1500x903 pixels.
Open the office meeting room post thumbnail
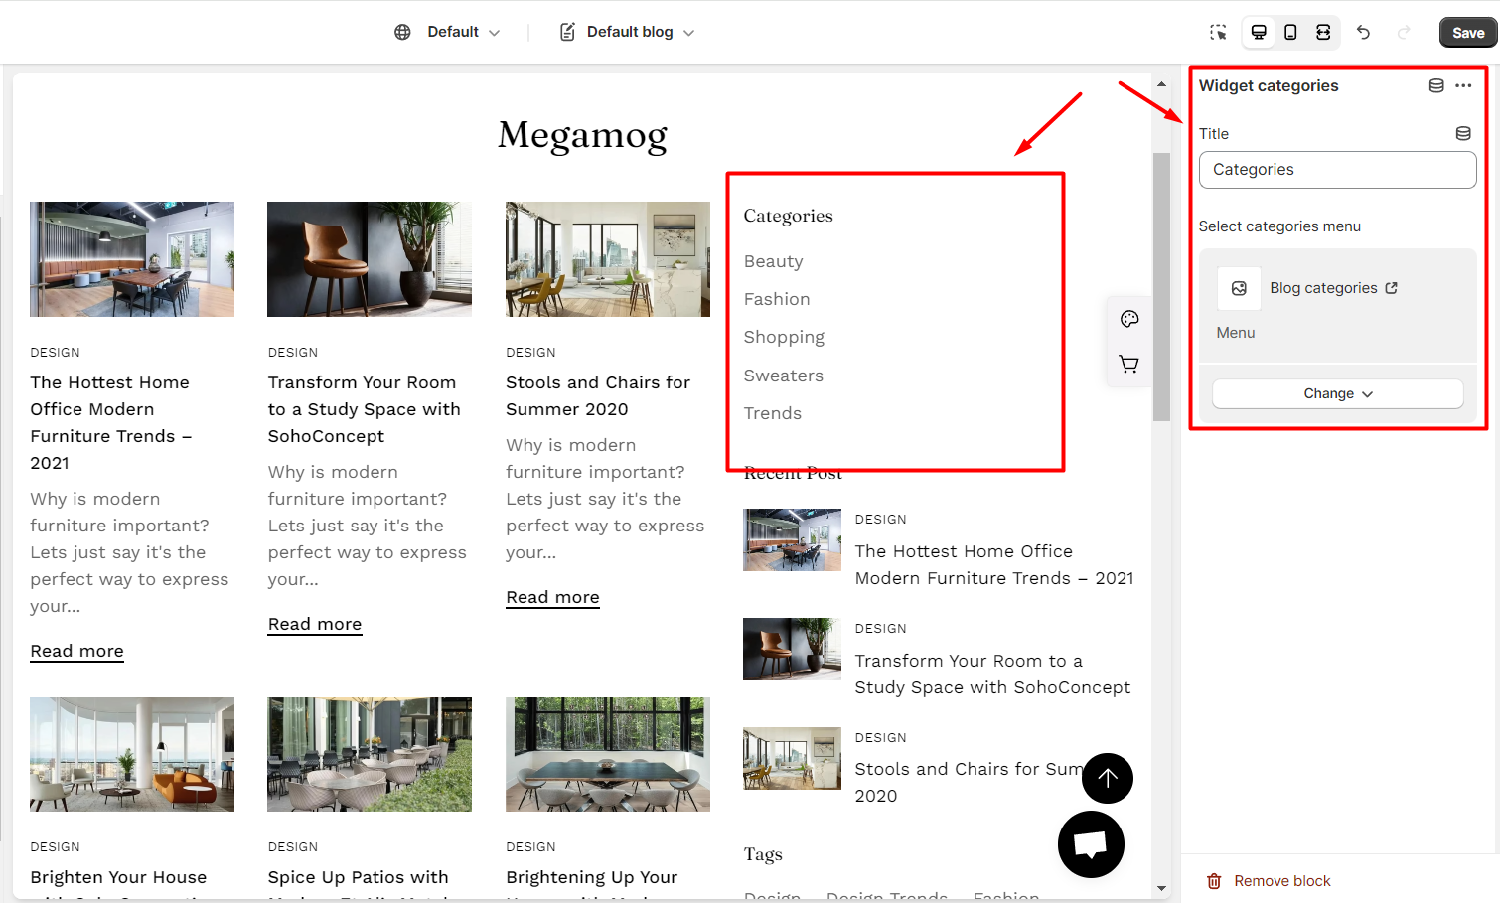tap(132, 259)
